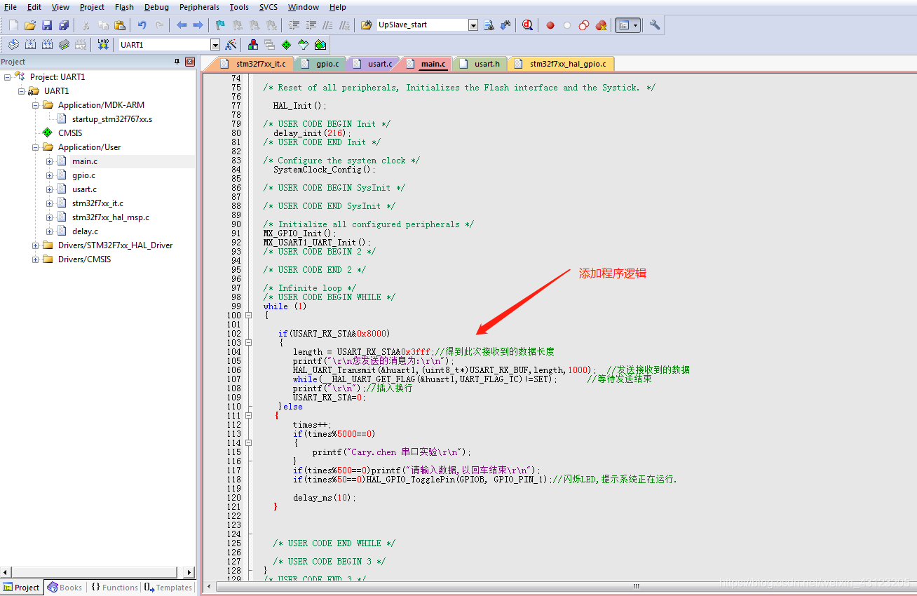Viewport: 917px width, 596px height.
Task: Click the Build target icon
Action: click(30, 45)
